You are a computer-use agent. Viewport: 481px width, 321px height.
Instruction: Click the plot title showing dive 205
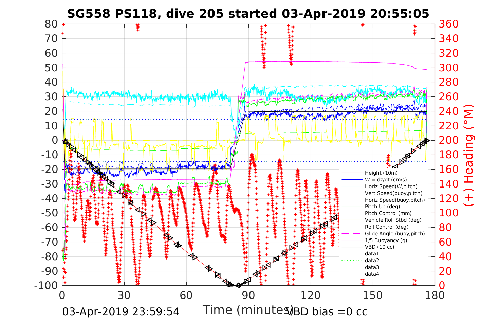click(x=248, y=14)
